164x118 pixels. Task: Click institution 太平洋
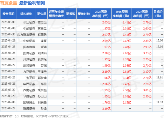(31, 78)
